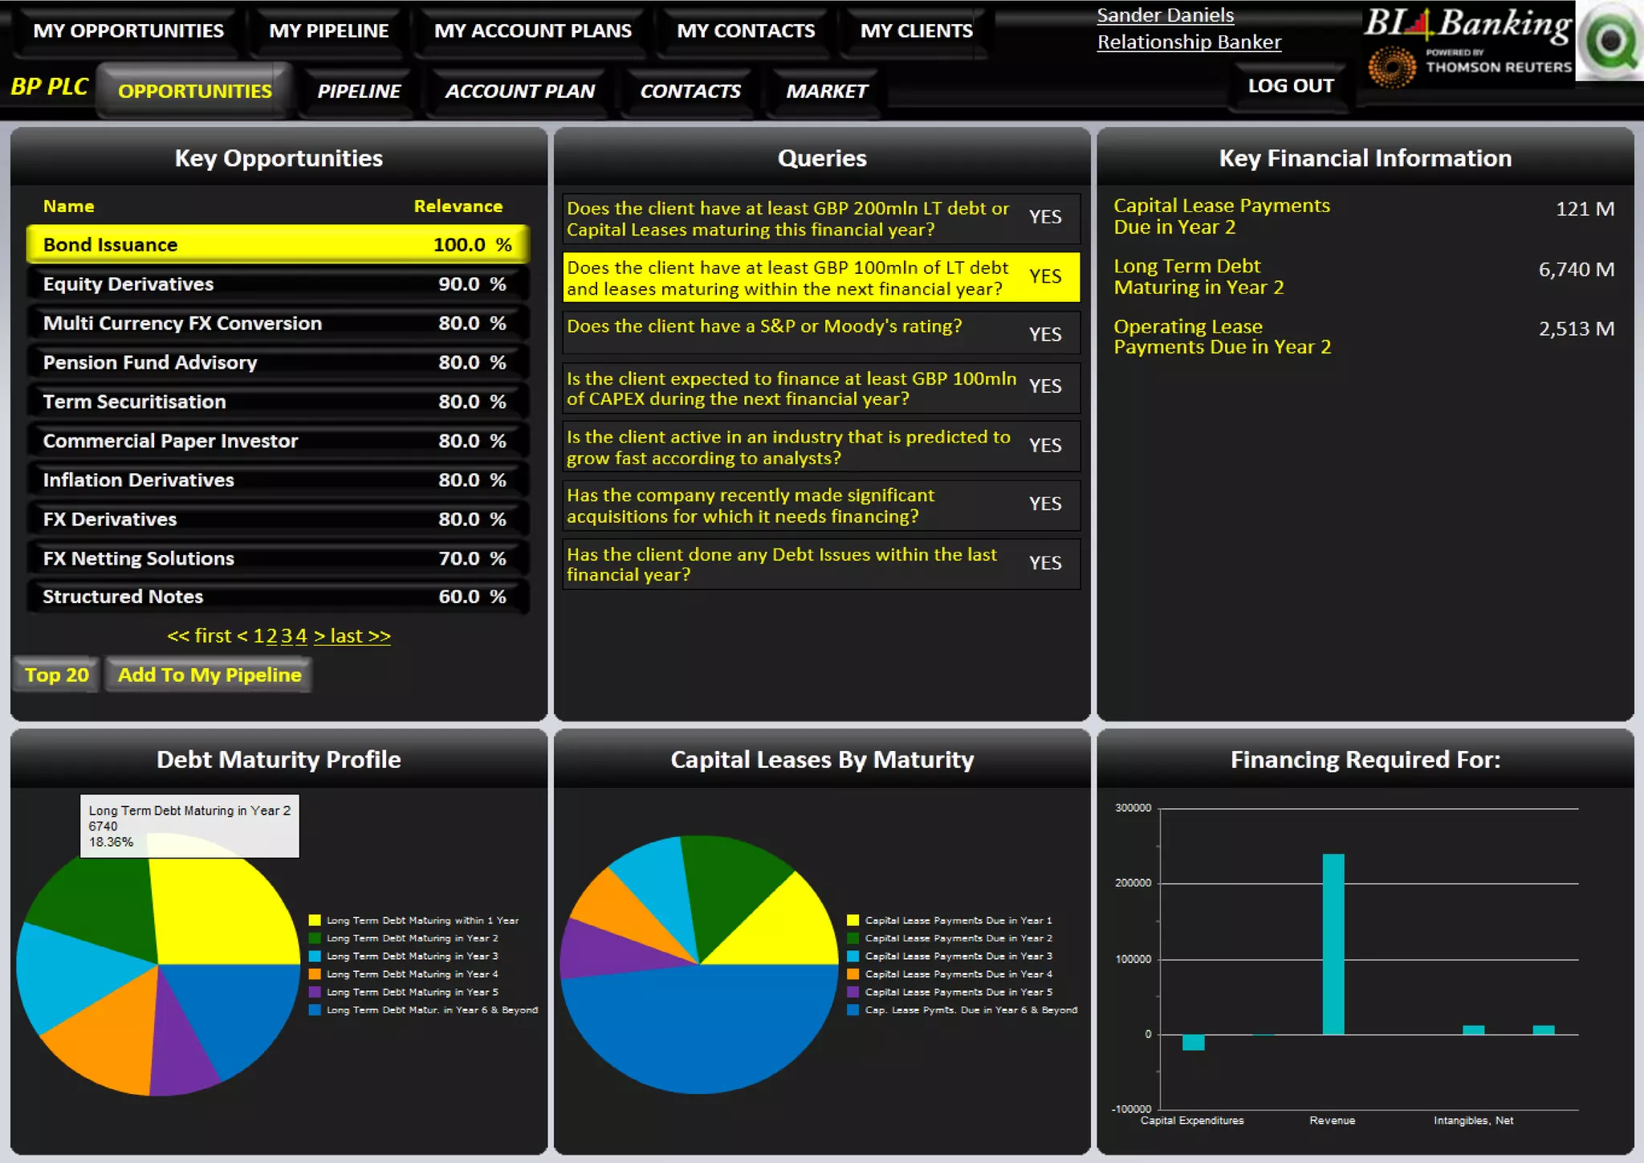The image size is (1644, 1163).
Task: Click the tall Revenue bar in chart
Action: [x=1333, y=944]
